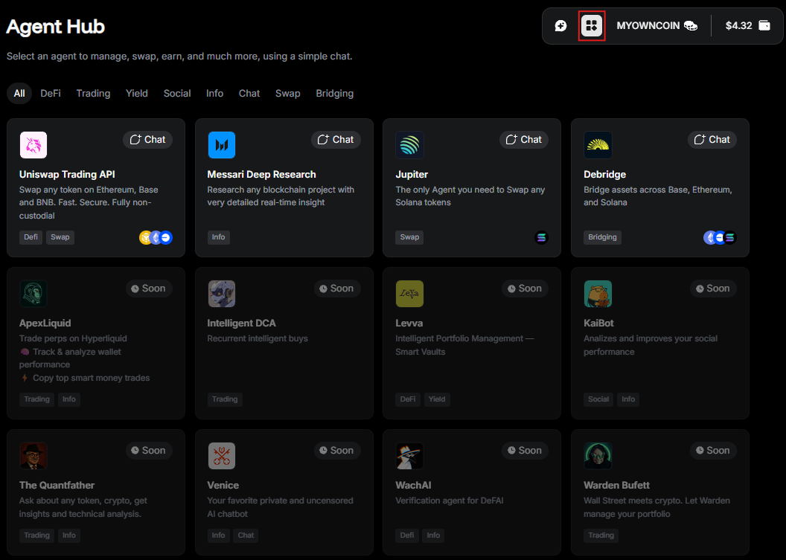Open the Agent Hub grid icon

tap(592, 25)
